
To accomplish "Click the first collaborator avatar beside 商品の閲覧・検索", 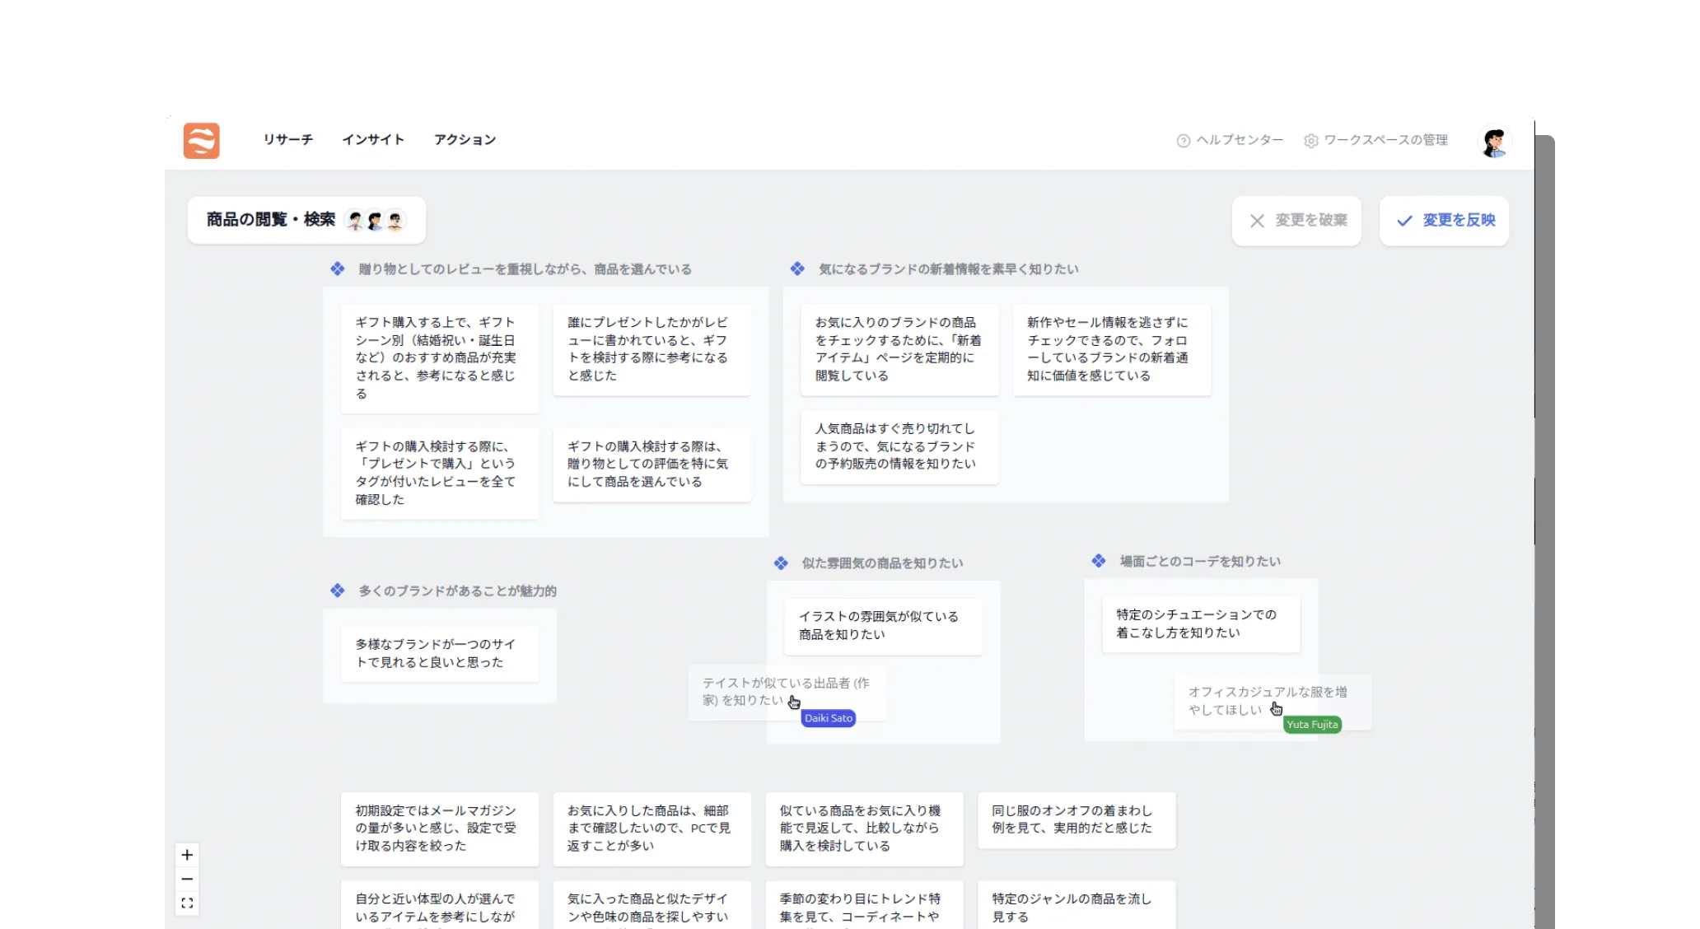I will tap(356, 221).
